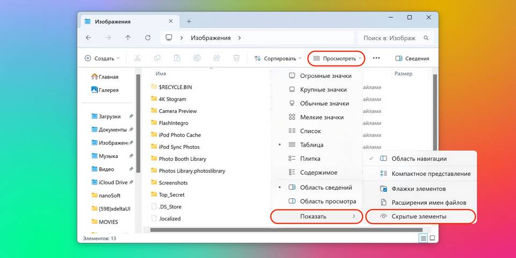Open Главная in the sidebar

[105, 77]
